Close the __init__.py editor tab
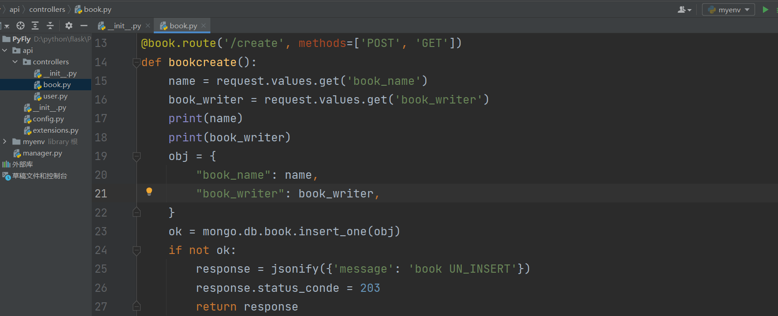Screen dimensions: 778x316 [148, 26]
